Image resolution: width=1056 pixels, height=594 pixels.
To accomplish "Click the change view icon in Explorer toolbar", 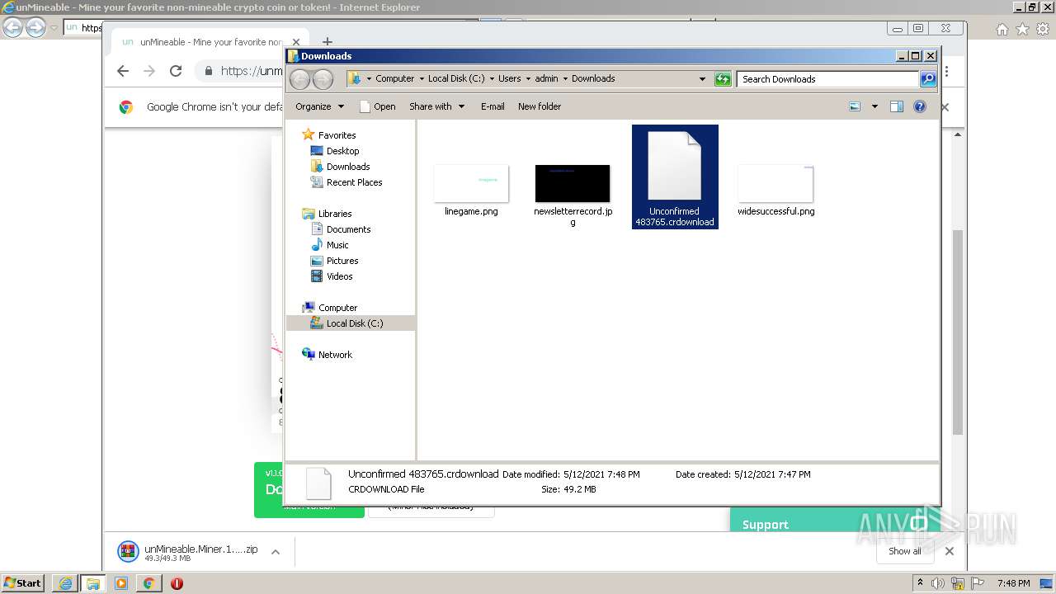I will 855,106.
